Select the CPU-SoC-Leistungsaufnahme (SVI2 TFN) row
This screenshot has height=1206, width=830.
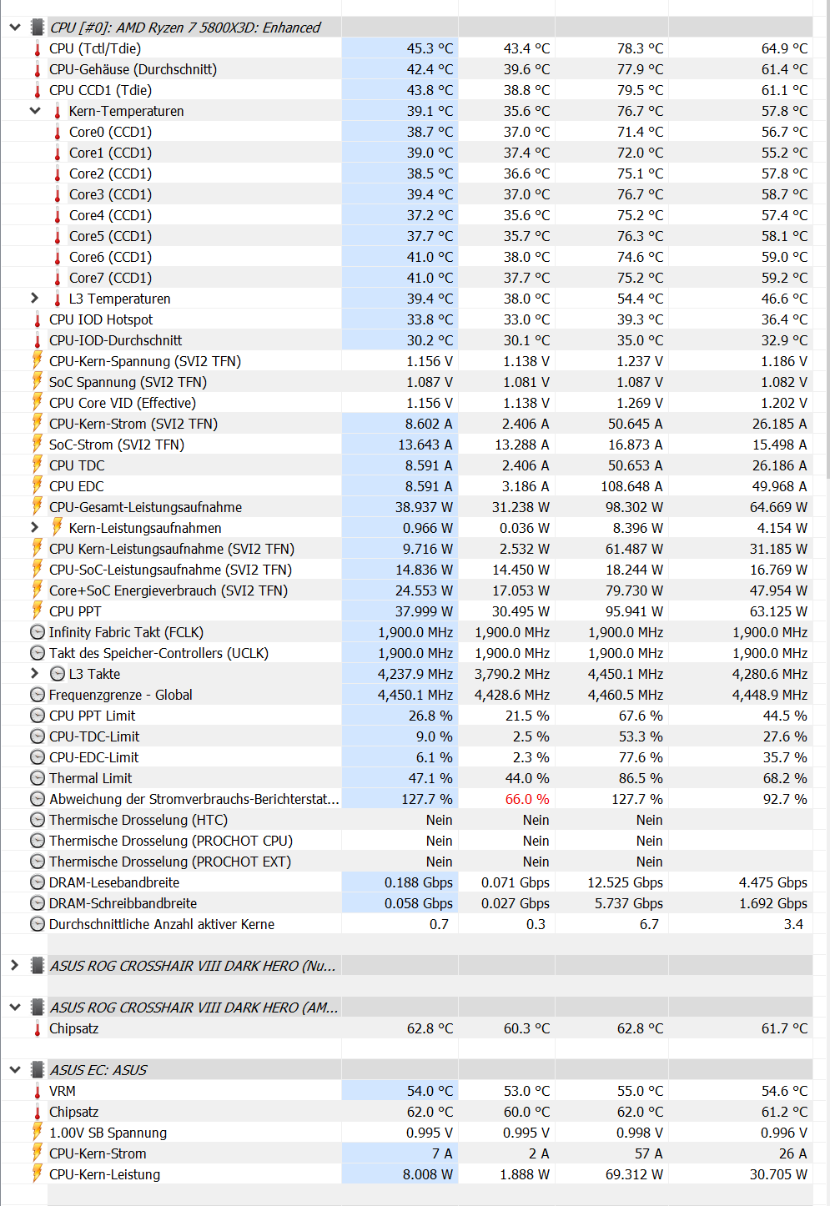point(406,570)
